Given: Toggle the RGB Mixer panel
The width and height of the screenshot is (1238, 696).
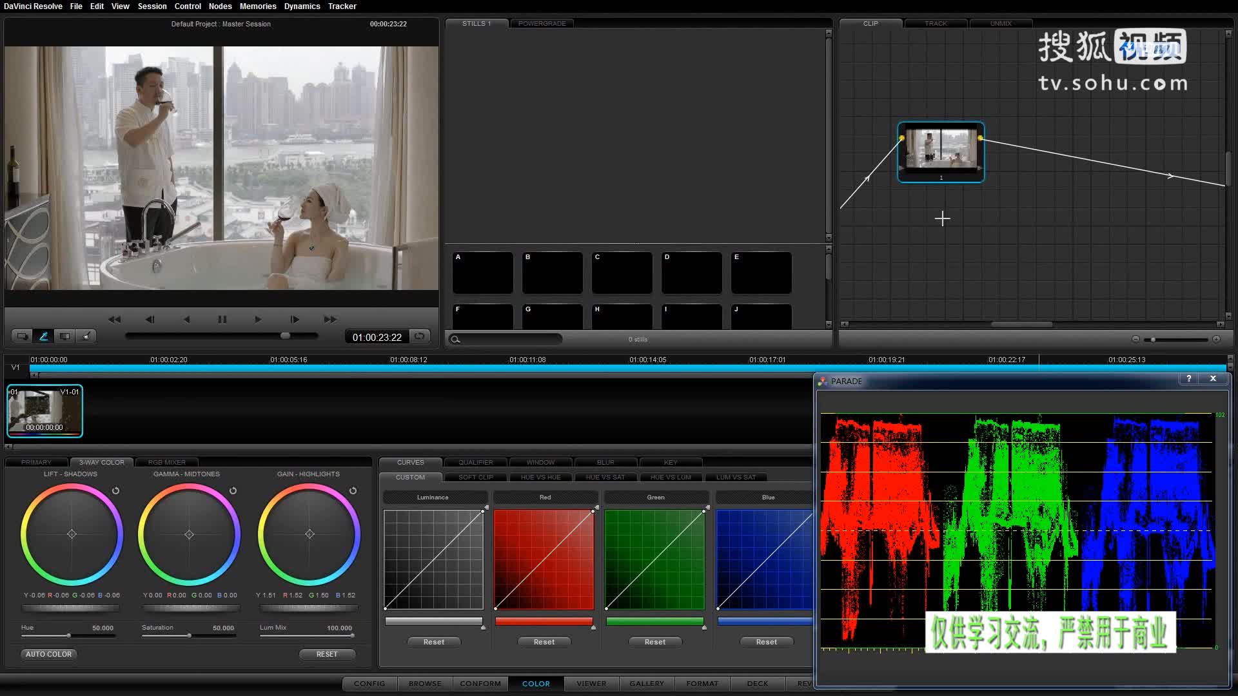Looking at the screenshot, I should click(x=166, y=462).
